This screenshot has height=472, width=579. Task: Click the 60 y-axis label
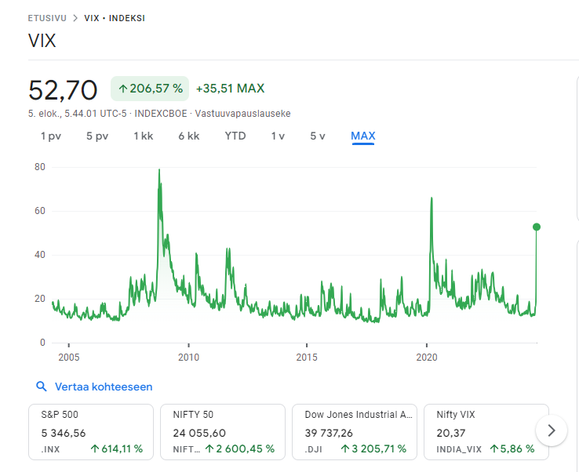click(40, 211)
